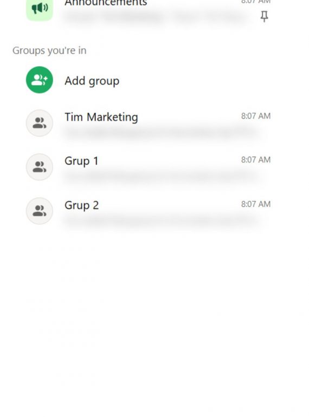This screenshot has width=309, height=417.
Task: Click the blurred Grup 2 message preview
Action: click(161, 220)
